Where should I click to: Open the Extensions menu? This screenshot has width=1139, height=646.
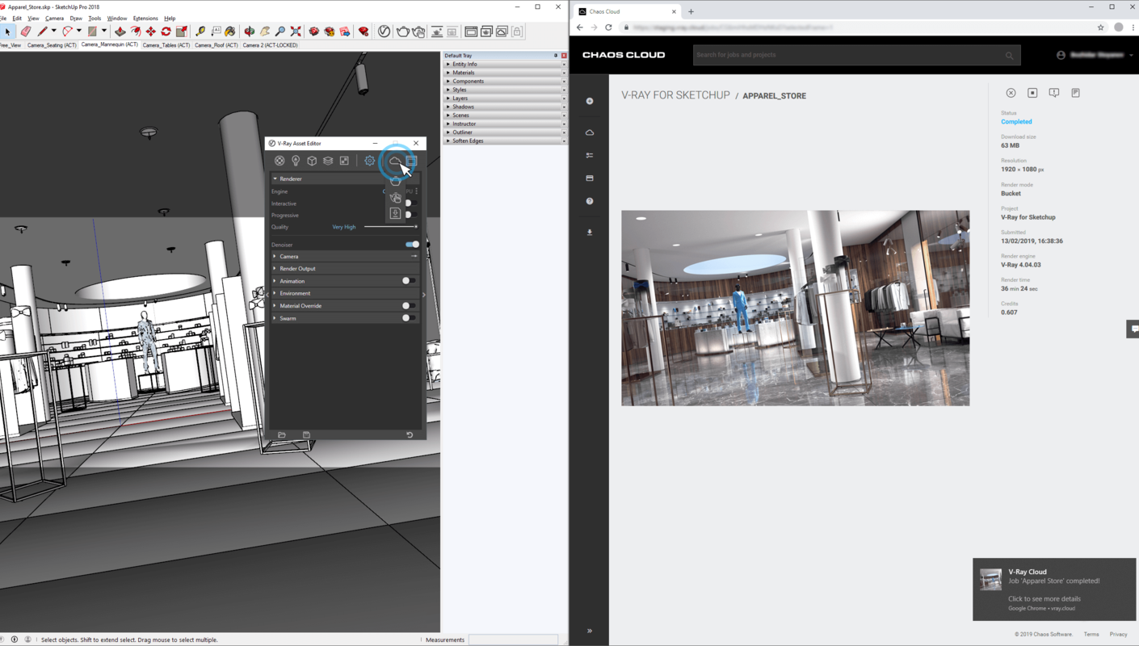145,18
